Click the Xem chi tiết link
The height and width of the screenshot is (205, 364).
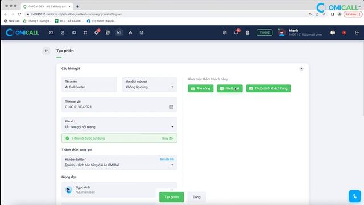(167, 159)
